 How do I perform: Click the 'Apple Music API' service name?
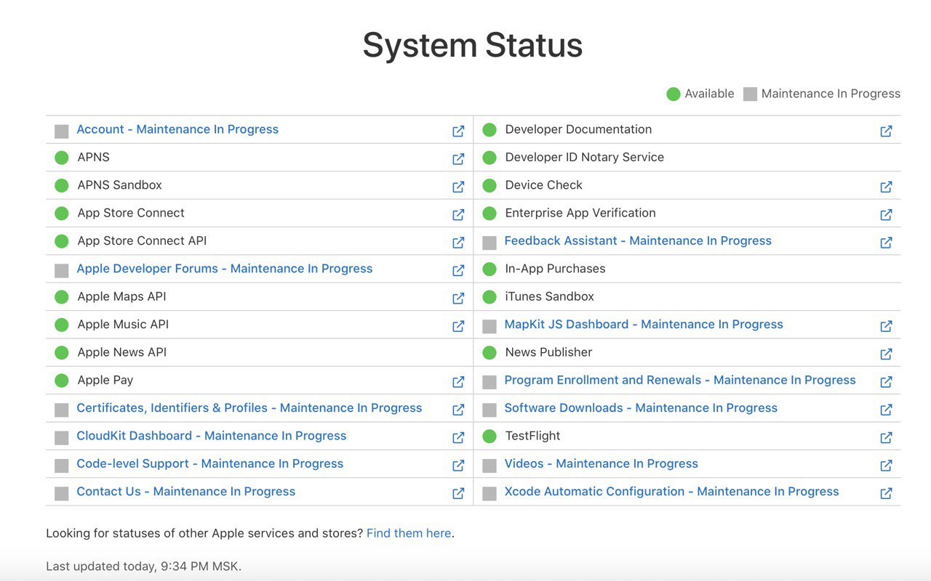[123, 325]
